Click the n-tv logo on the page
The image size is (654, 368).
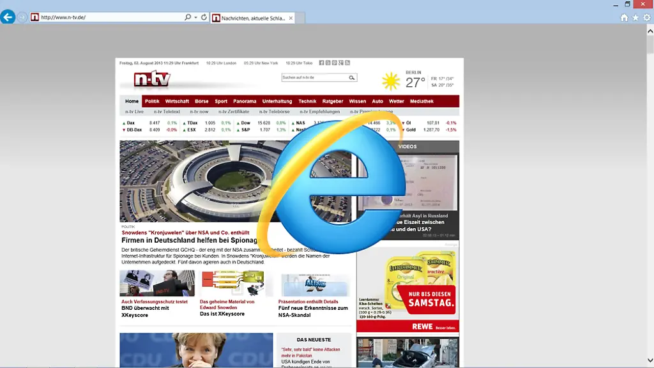coord(151,79)
